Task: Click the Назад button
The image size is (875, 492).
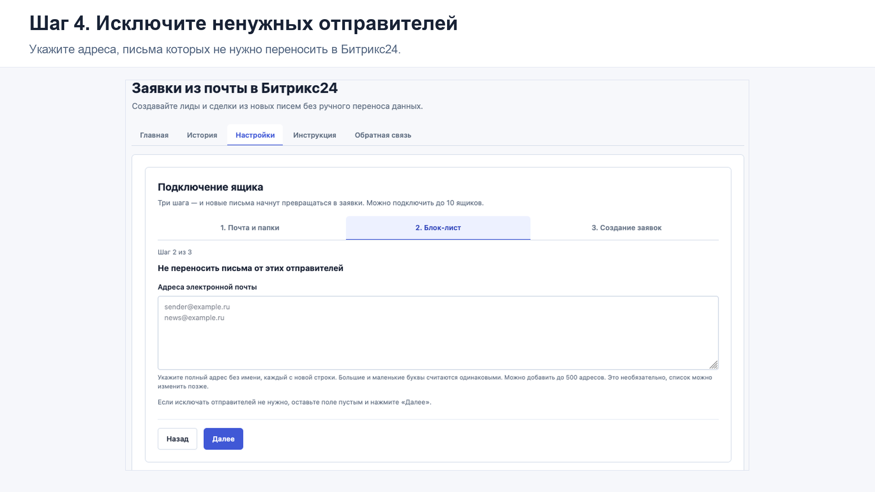Action: coord(177,439)
